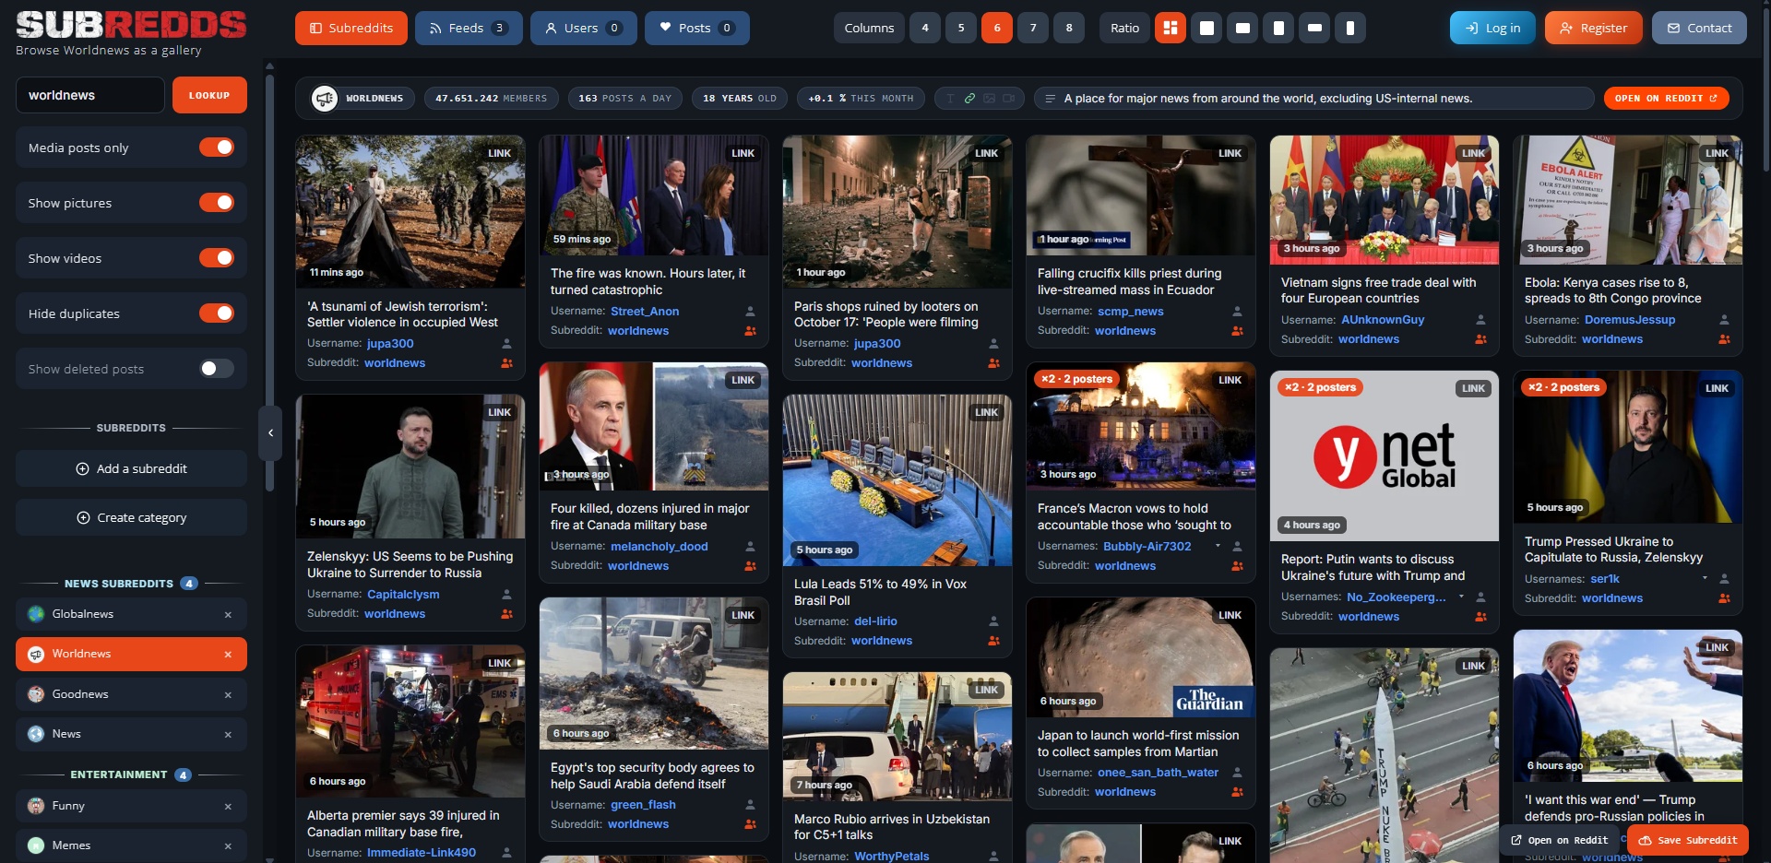The width and height of the screenshot is (1771, 863).
Task: Remove Goodnews subreddit with its X
Action: 228,695
